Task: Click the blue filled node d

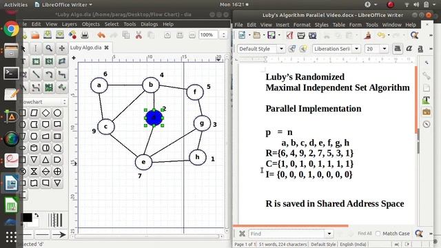Action: coord(154,118)
